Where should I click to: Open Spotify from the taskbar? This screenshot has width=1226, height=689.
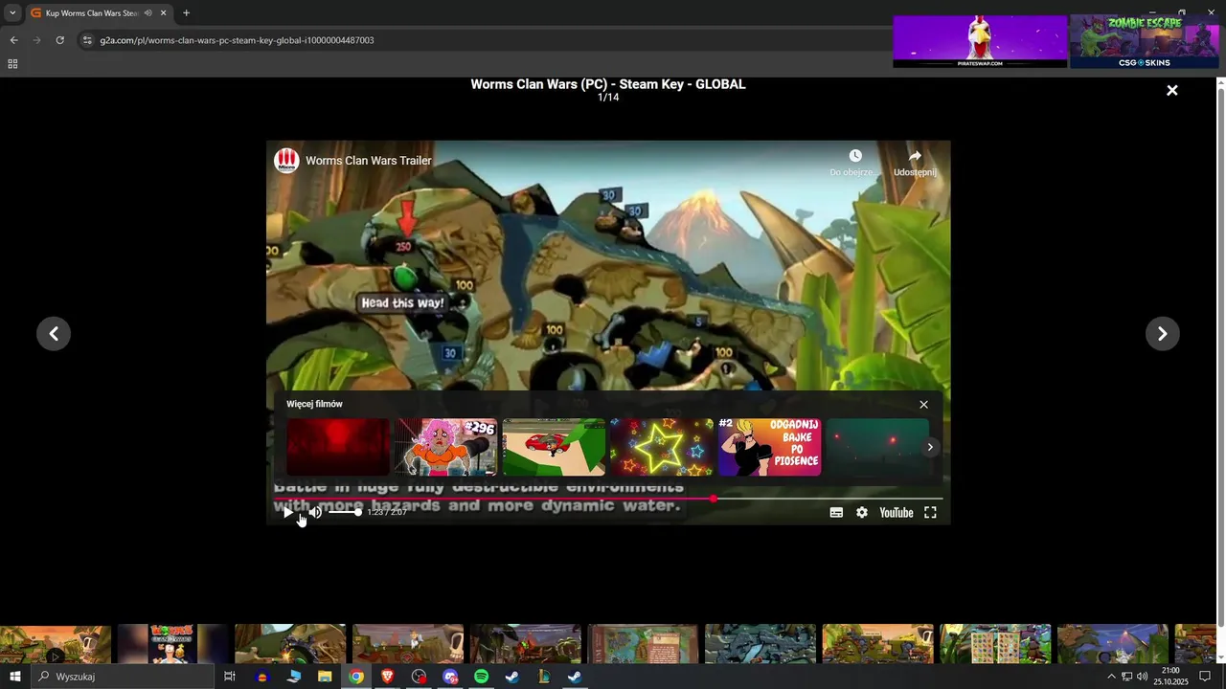482,677
